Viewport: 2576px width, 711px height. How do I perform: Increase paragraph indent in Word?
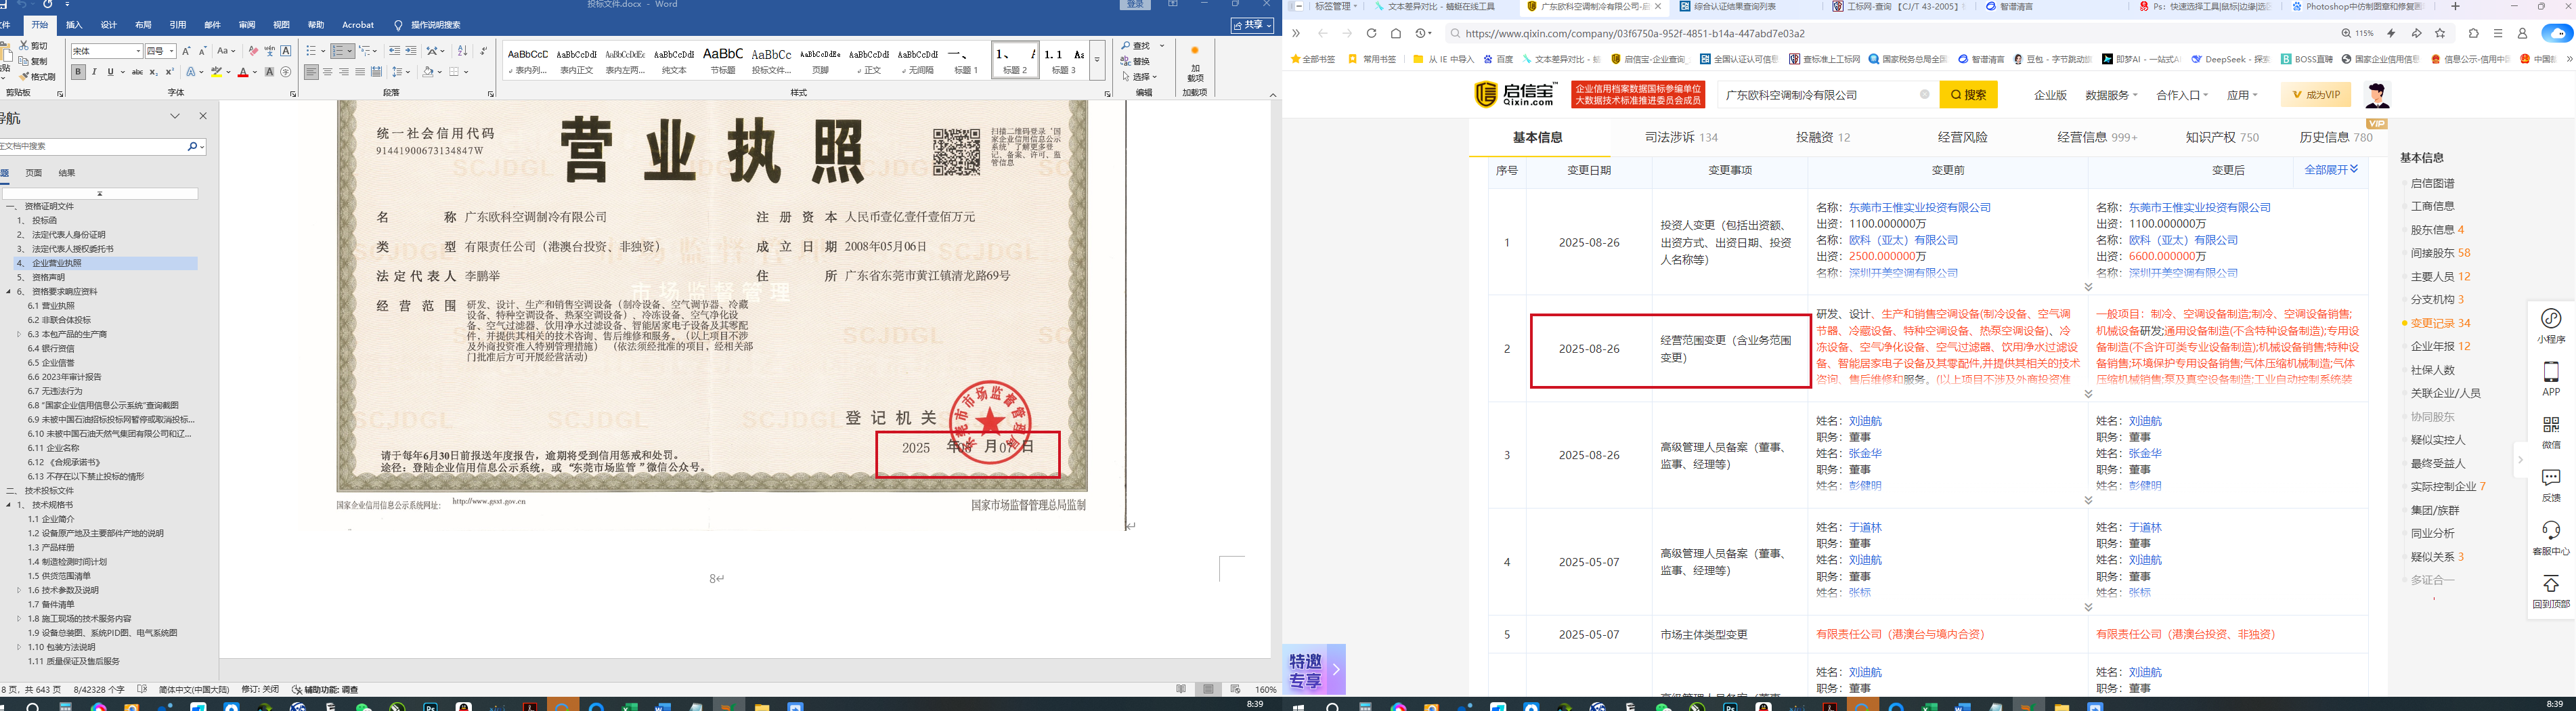click(411, 51)
